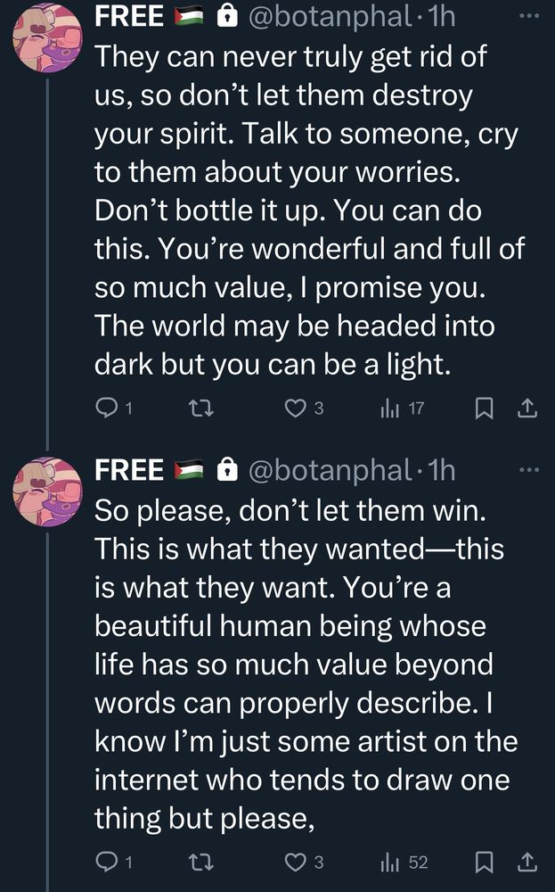Bookmark the 'don't let them win' tweet

click(484, 863)
